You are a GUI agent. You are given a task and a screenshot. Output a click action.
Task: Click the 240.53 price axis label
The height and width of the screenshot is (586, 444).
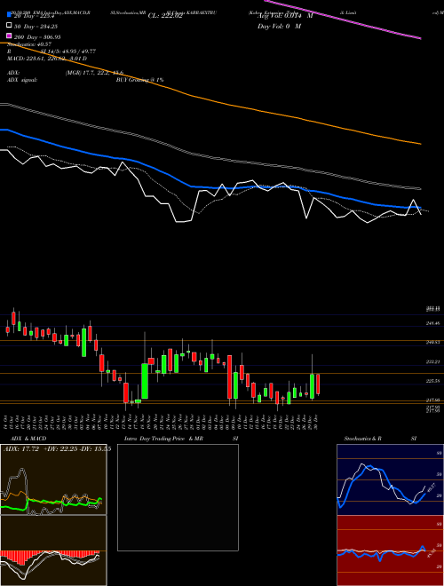tap(432, 342)
